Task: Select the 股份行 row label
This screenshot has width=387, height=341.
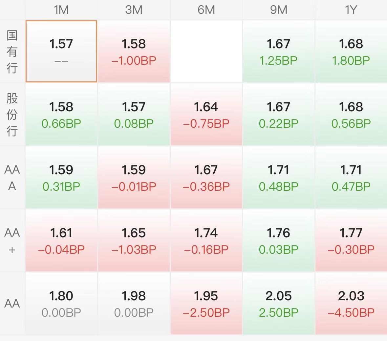Action: [x=12, y=115]
